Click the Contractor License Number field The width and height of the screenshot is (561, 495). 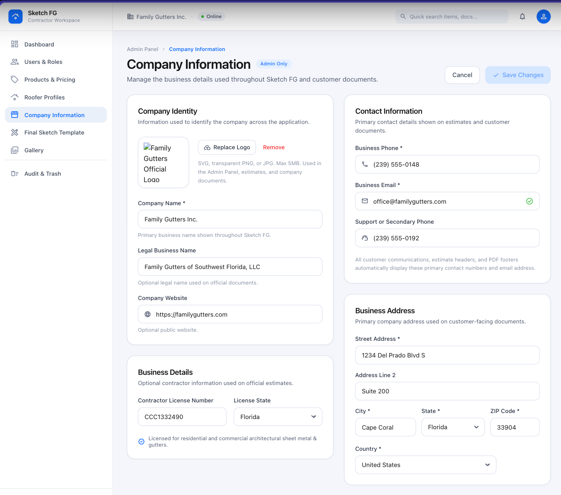(x=182, y=417)
